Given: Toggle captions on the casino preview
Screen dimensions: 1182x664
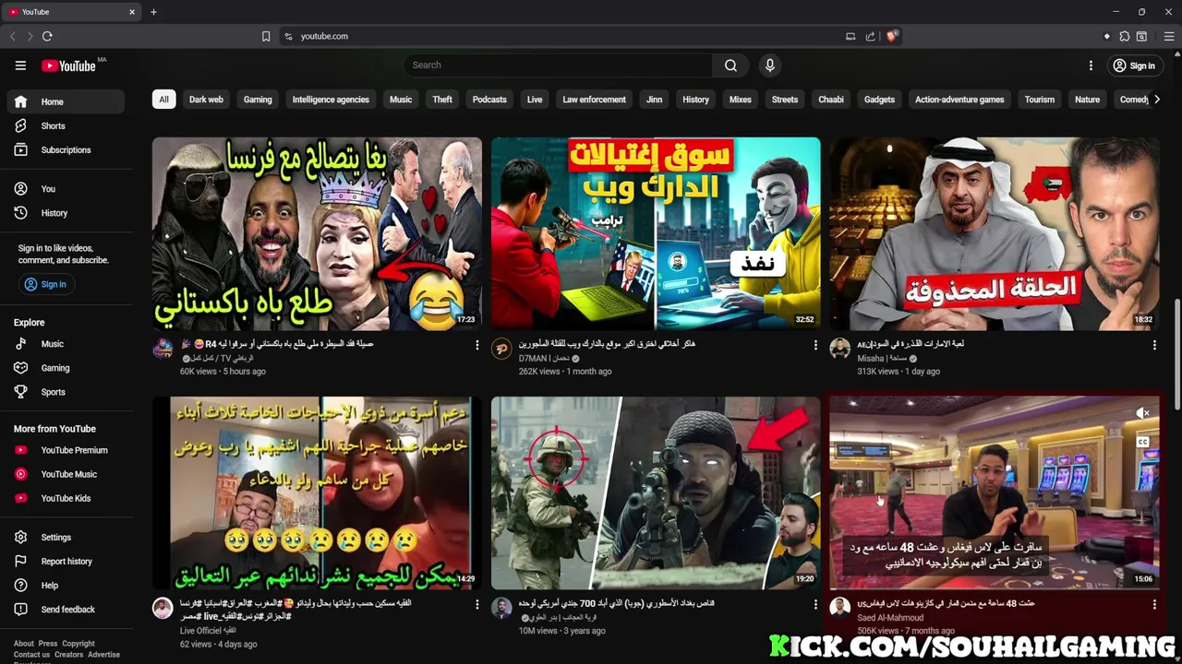Looking at the screenshot, I should [1143, 442].
